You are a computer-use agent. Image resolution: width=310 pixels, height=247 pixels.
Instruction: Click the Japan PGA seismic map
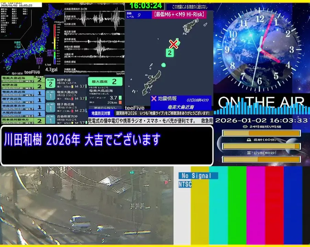pyautogui.click(x=32, y=38)
